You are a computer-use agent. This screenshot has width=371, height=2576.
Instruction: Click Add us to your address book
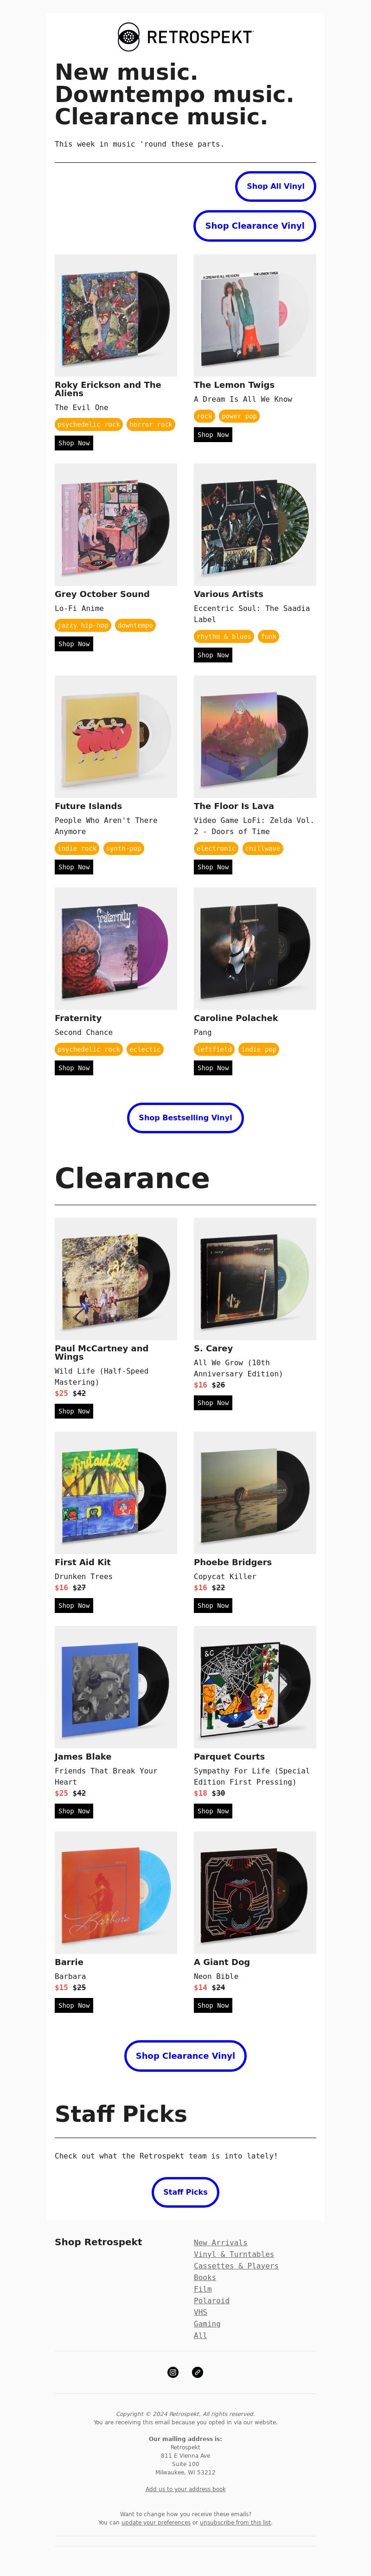coord(185,2489)
